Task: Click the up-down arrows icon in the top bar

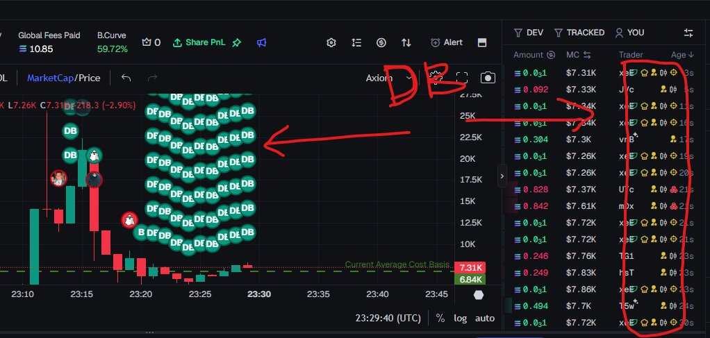Action: 406,42
